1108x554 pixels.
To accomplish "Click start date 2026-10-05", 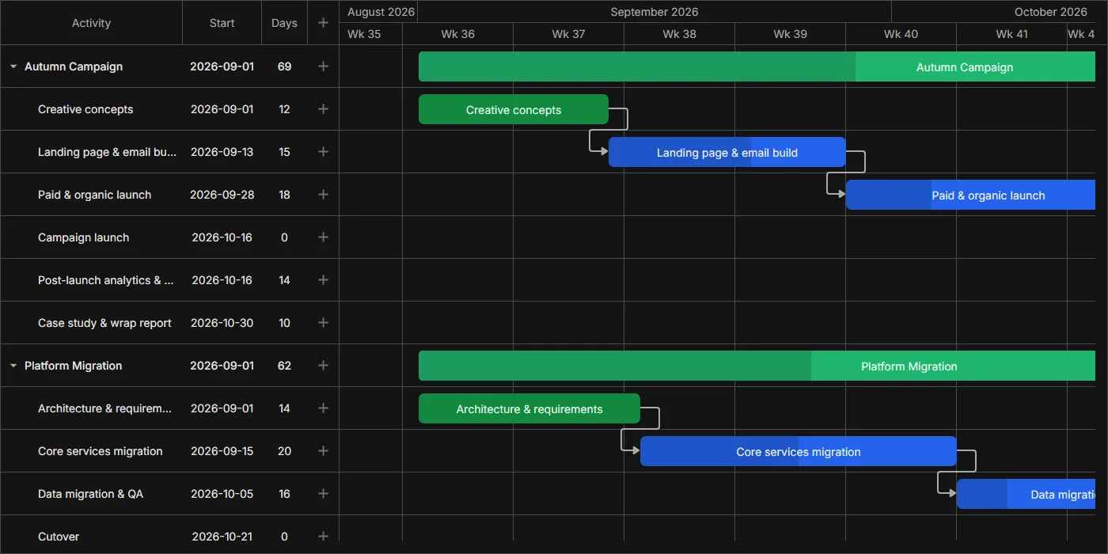I will click(222, 494).
